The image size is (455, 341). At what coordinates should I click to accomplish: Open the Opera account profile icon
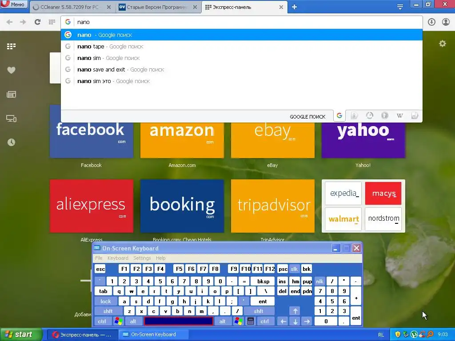[446, 22]
